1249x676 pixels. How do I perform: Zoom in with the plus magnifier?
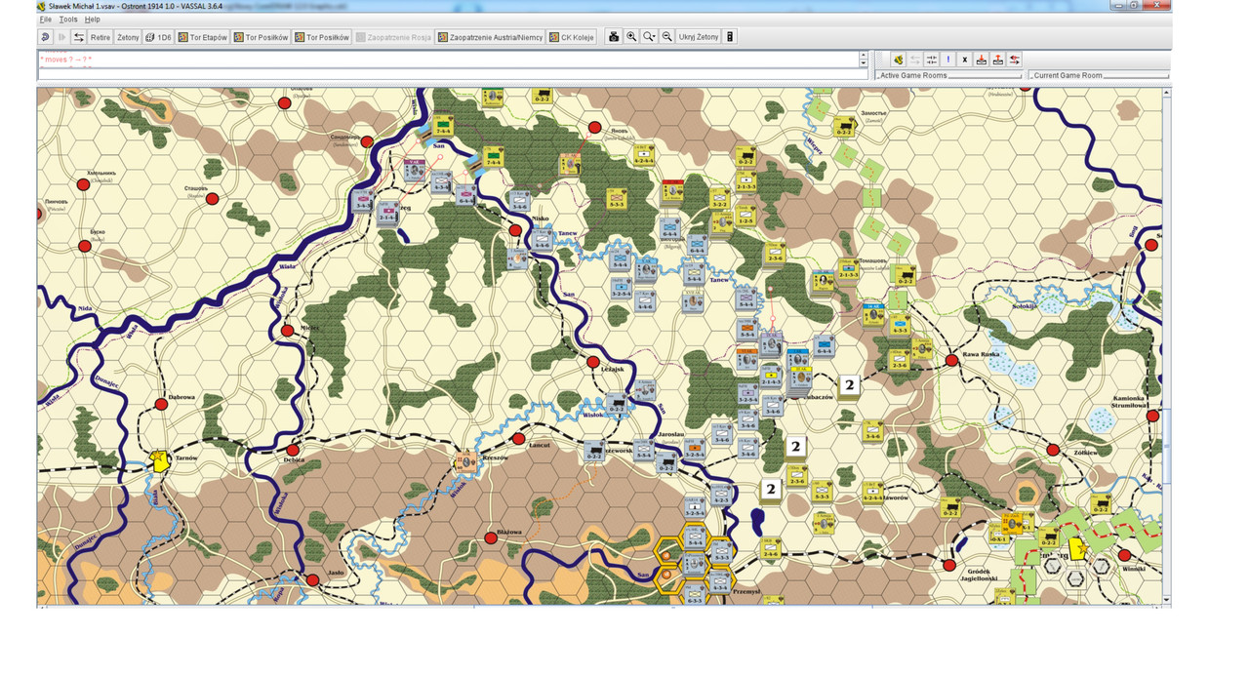coord(631,37)
